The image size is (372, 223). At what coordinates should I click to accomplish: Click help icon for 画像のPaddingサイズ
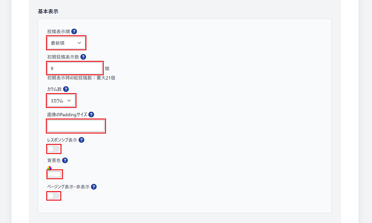click(x=91, y=115)
